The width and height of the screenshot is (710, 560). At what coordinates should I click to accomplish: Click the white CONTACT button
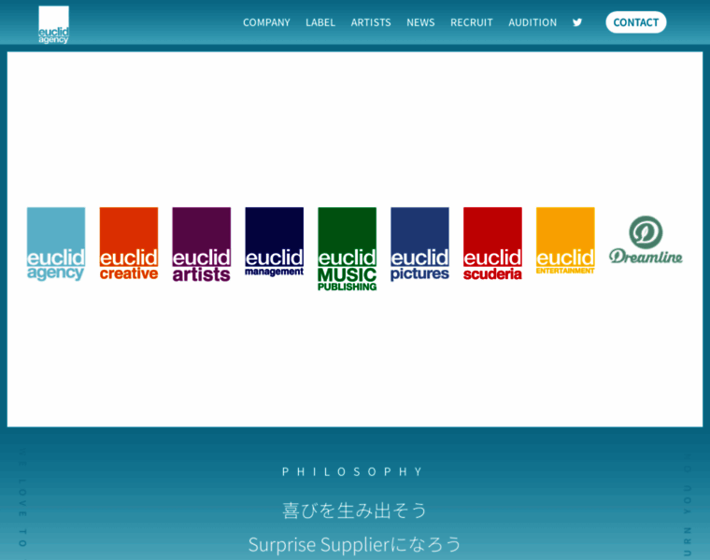click(x=636, y=22)
